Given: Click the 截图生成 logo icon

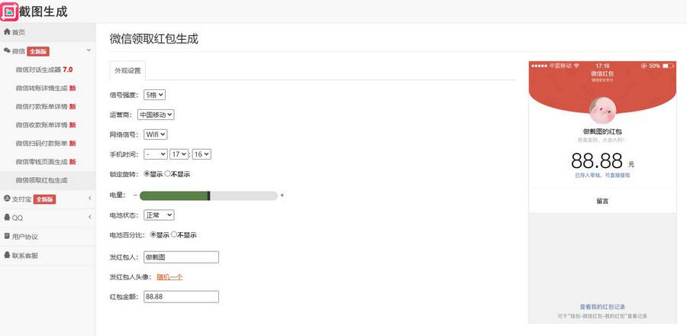Looking at the screenshot, I should click(x=10, y=11).
